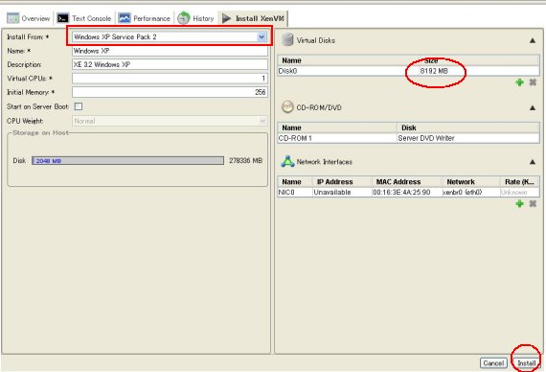Click the Cancel button
This screenshot has width=546, height=372.
coord(493,363)
